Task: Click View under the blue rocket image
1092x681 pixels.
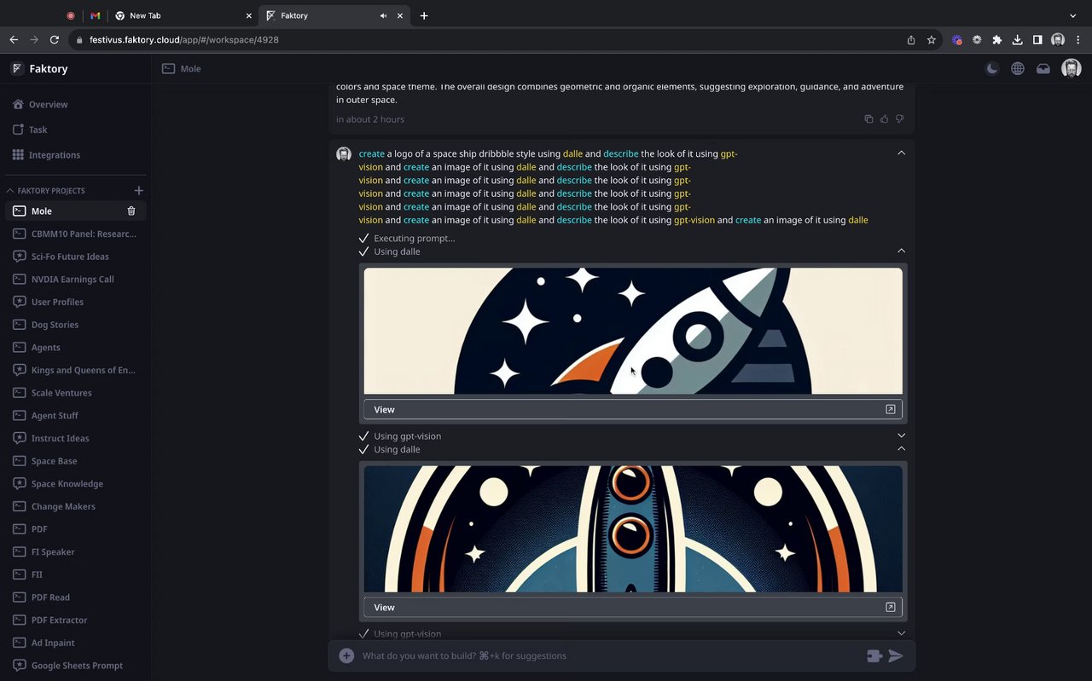Action: tap(633, 608)
